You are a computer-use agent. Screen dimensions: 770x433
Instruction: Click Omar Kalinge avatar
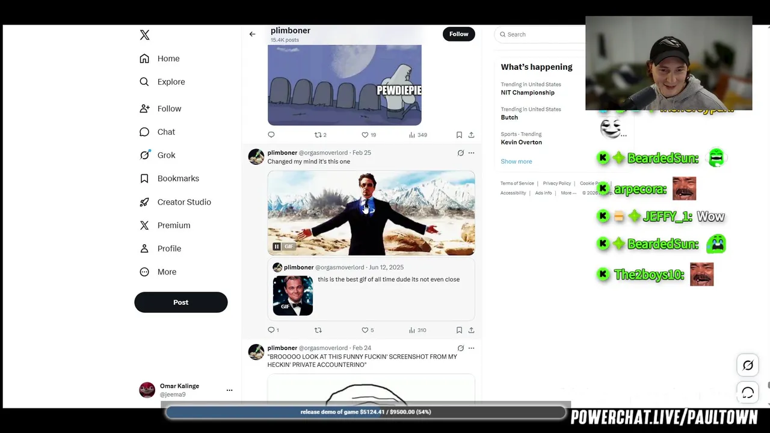click(147, 390)
